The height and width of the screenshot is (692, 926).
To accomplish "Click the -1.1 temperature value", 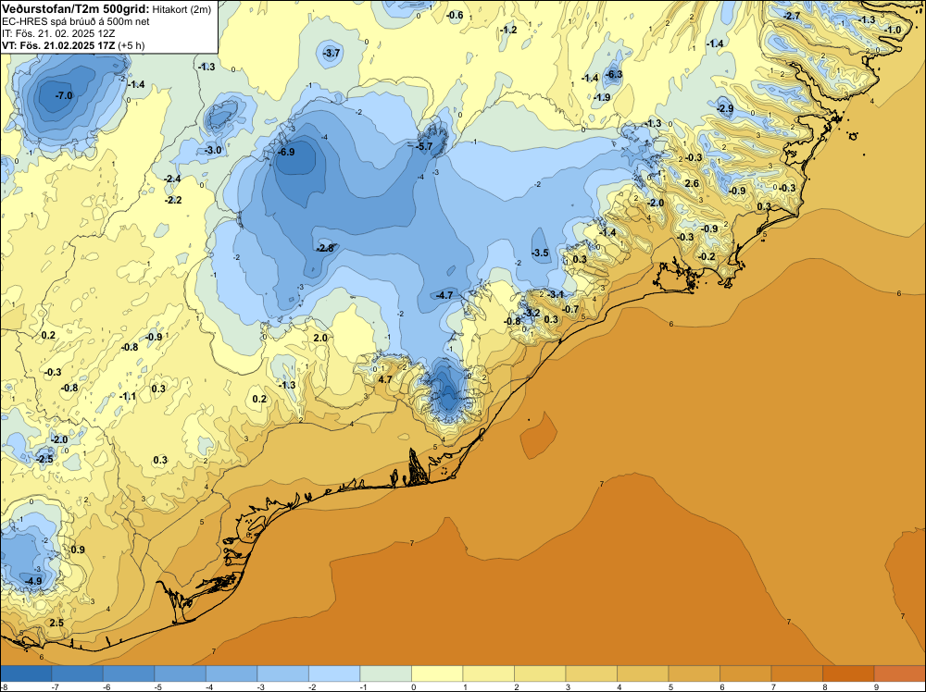I will click(128, 397).
